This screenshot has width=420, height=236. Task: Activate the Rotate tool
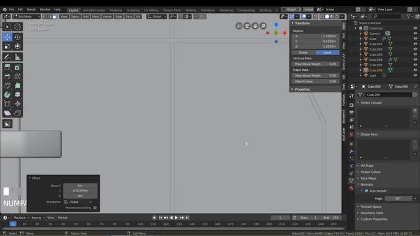18,37
